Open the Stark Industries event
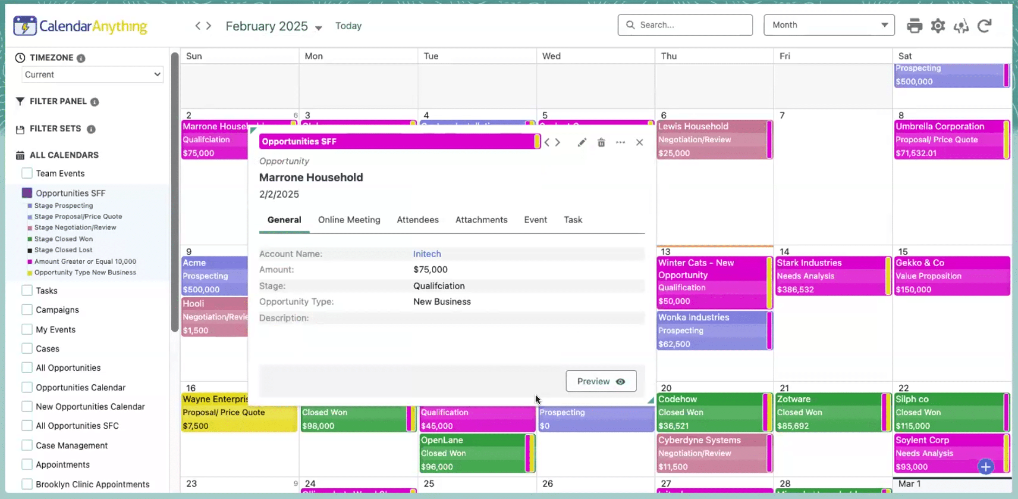This screenshot has height=499, width=1018. [833, 276]
